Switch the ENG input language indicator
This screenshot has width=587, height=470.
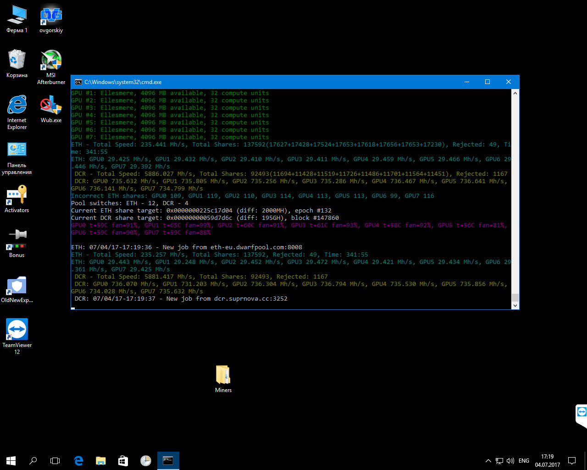(524, 461)
